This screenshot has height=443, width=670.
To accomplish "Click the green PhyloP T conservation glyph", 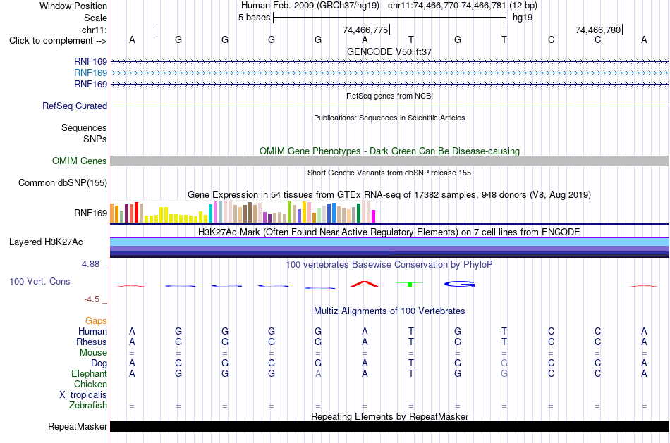I will (x=410, y=284).
